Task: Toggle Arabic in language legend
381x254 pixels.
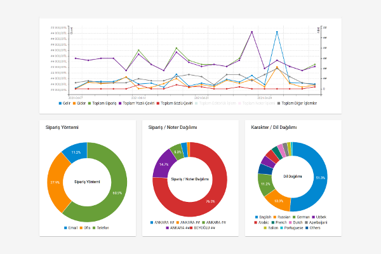Action: point(261,222)
